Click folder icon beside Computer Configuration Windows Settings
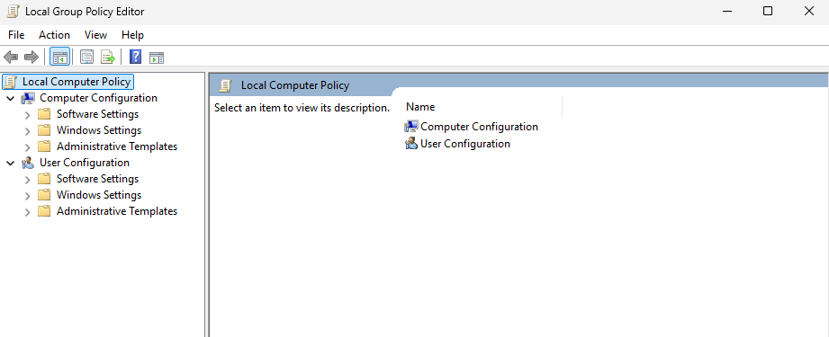This screenshot has height=337, width=829. click(44, 130)
